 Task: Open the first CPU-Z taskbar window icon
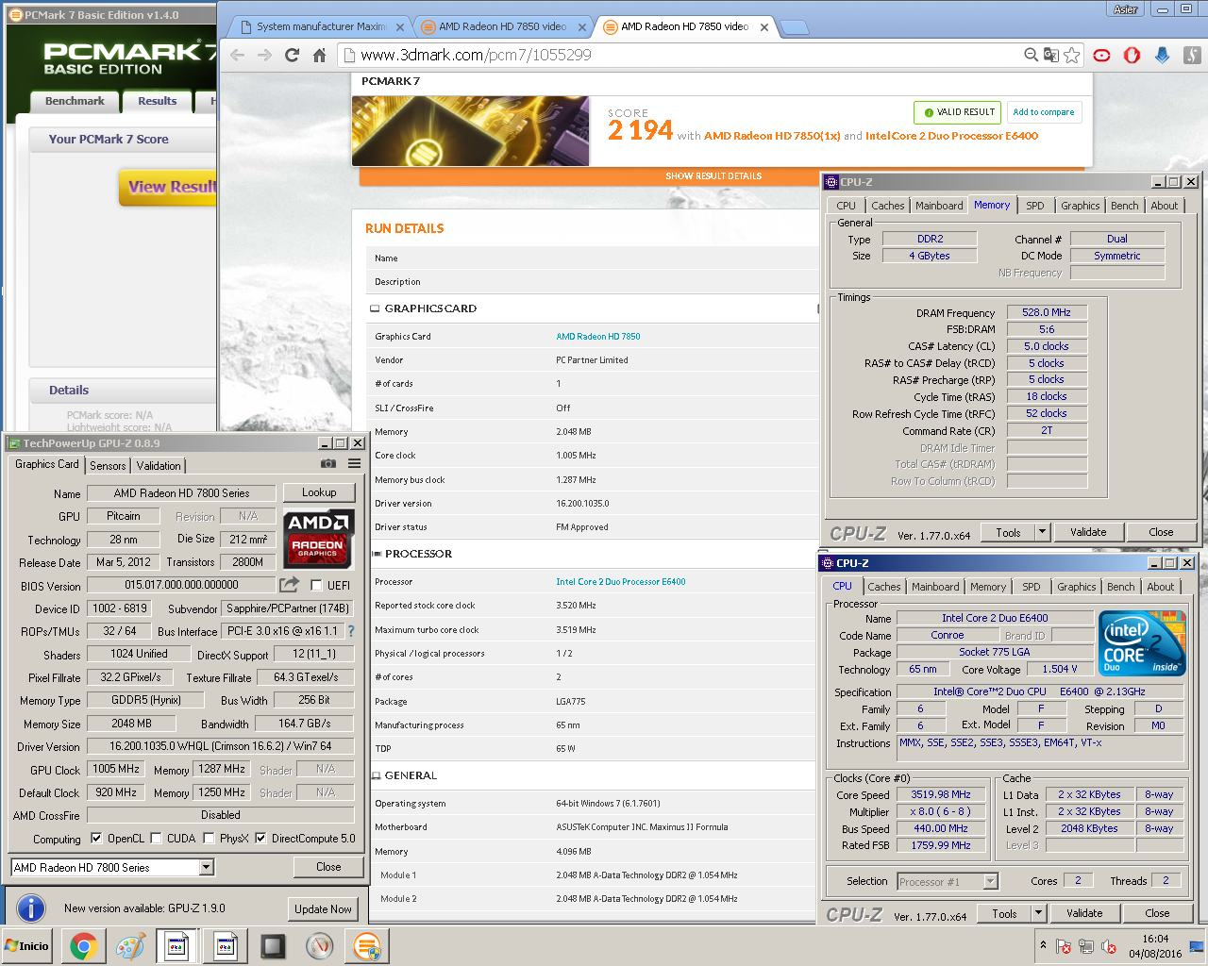pos(177,946)
